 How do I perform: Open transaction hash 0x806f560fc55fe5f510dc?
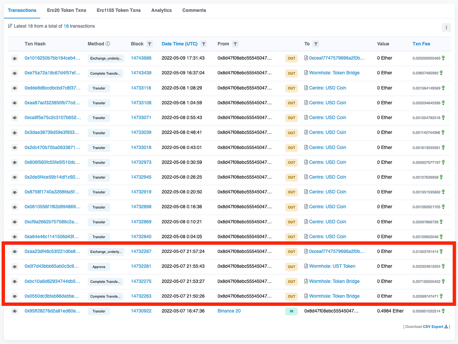pyautogui.click(x=52, y=162)
